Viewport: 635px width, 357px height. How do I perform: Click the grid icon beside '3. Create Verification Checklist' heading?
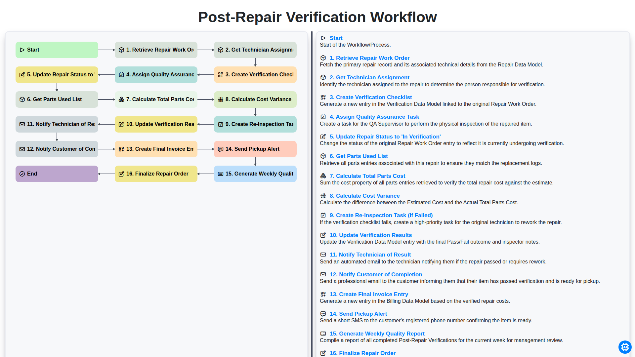click(x=323, y=97)
